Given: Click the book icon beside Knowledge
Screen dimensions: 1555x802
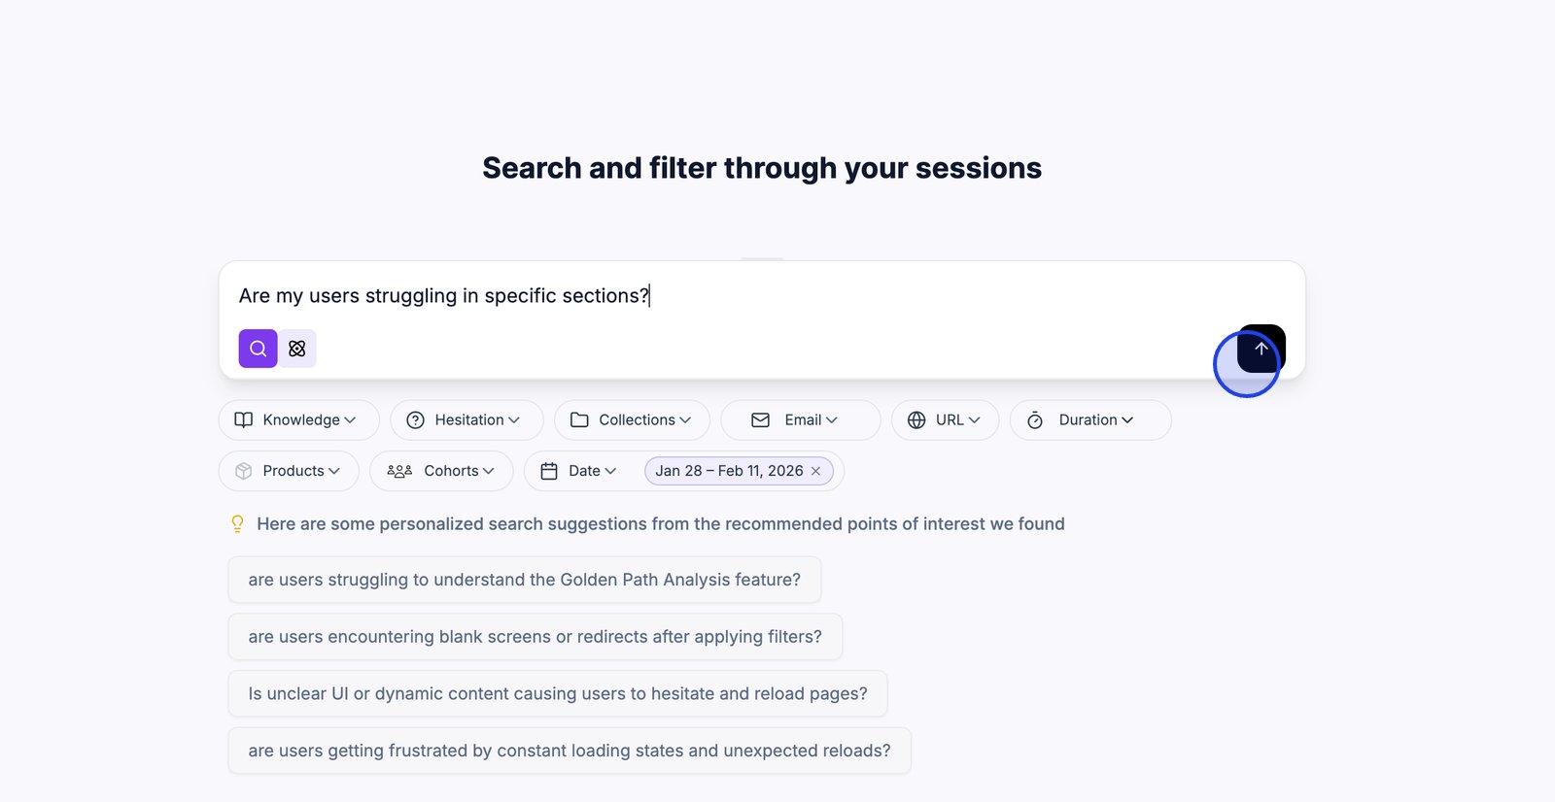Looking at the screenshot, I should click(244, 420).
